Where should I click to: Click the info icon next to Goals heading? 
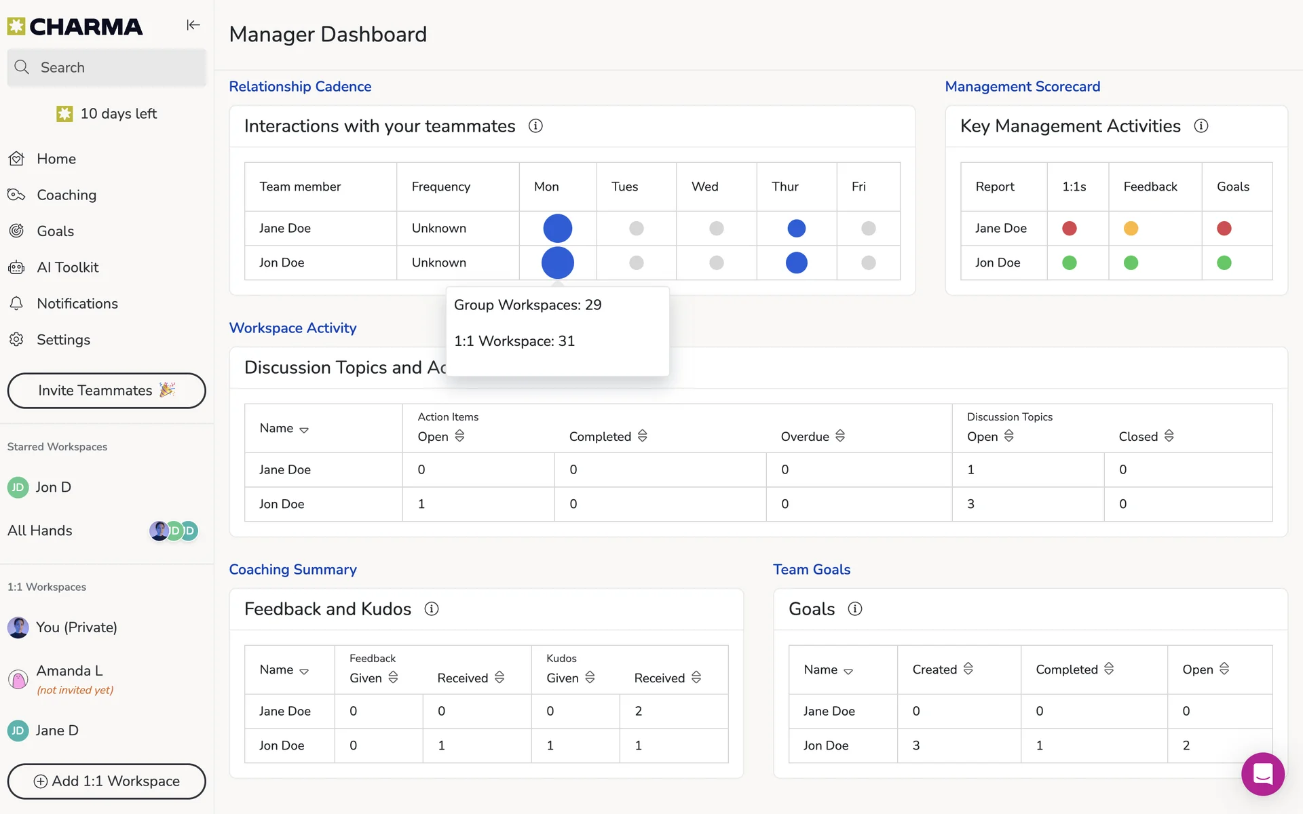(x=855, y=609)
